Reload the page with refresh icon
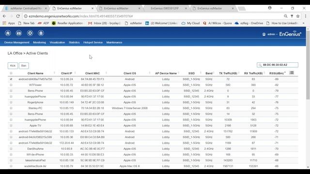This screenshot has width=310, height=174. [18, 16]
